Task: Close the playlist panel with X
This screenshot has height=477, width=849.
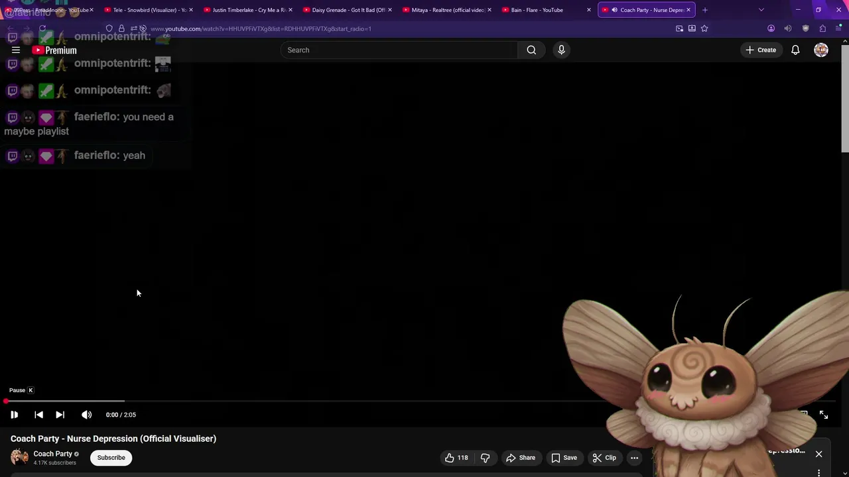Action: (x=818, y=454)
